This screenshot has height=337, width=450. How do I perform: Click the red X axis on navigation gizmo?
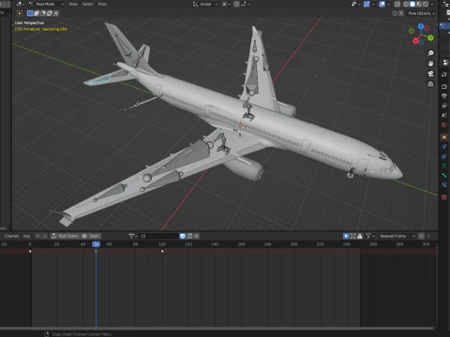pyautogui.click(x=415, y=40)
